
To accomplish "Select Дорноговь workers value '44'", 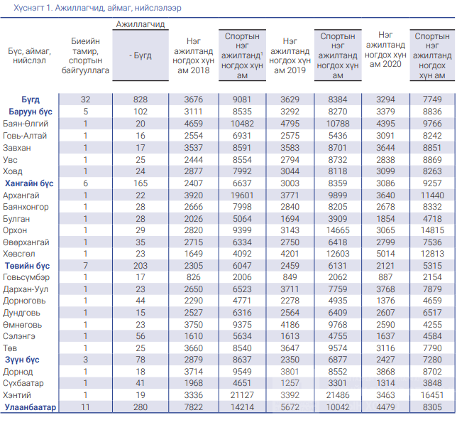I will (x=141, y=301).
